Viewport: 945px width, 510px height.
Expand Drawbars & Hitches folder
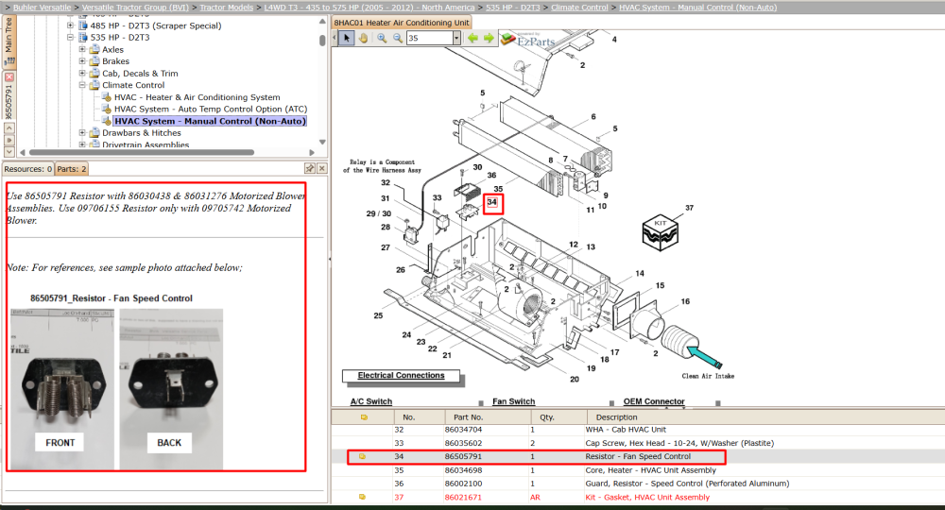(x=82, y=133)
